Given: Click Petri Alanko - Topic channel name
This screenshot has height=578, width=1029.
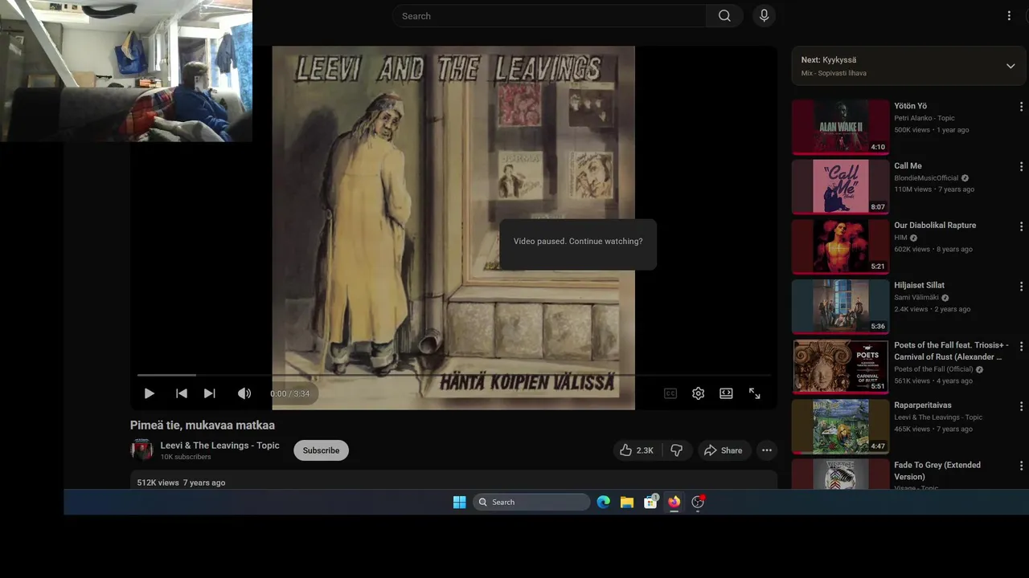Looking at the screenshot, I should coord(924,118).
